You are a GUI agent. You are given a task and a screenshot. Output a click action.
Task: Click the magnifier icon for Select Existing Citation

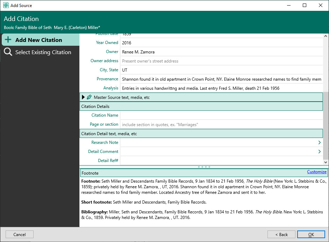click(8, 52)
